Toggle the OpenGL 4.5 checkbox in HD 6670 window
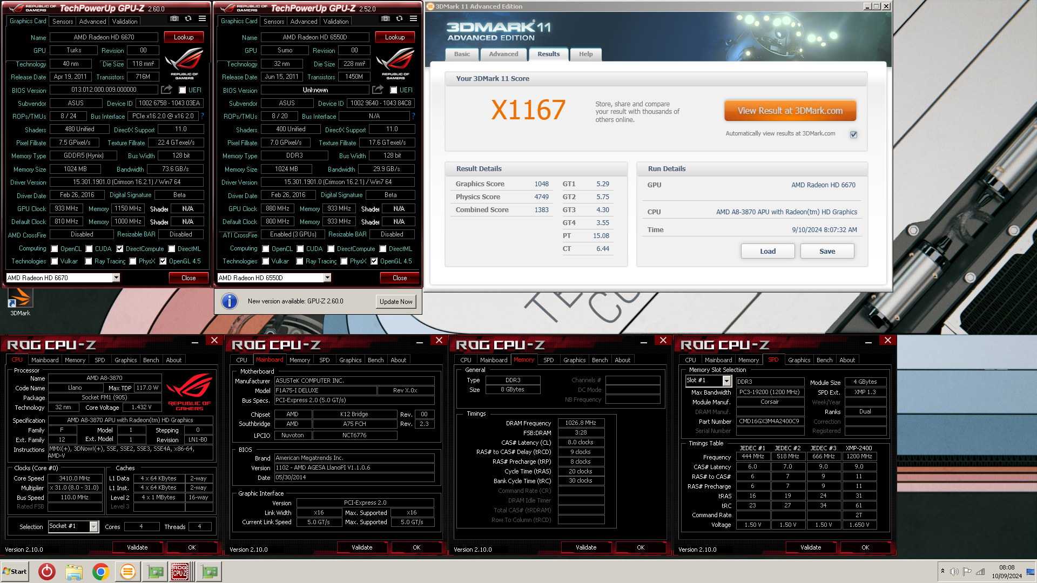The height and width of the screenshot is (583, 1037). click(x=163, y=261)
